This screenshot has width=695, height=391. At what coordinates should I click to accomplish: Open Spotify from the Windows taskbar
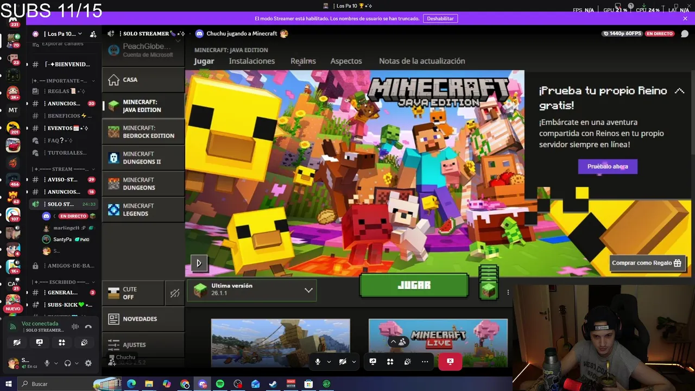click(x=220, y=384)
